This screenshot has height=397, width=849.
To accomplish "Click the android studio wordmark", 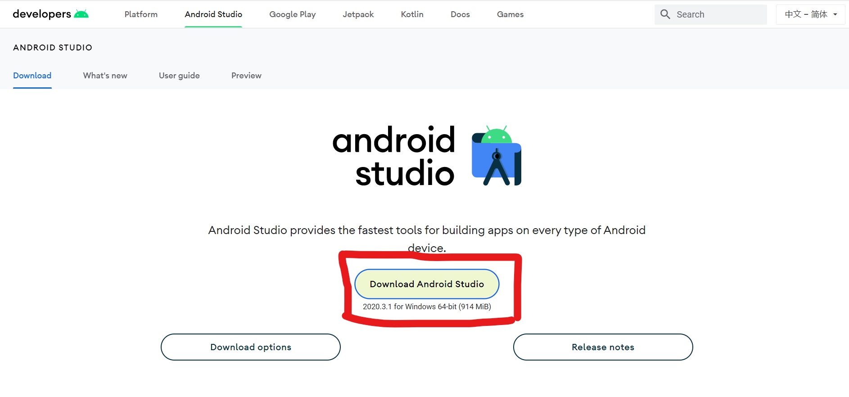I will click(x=394, y=156).
